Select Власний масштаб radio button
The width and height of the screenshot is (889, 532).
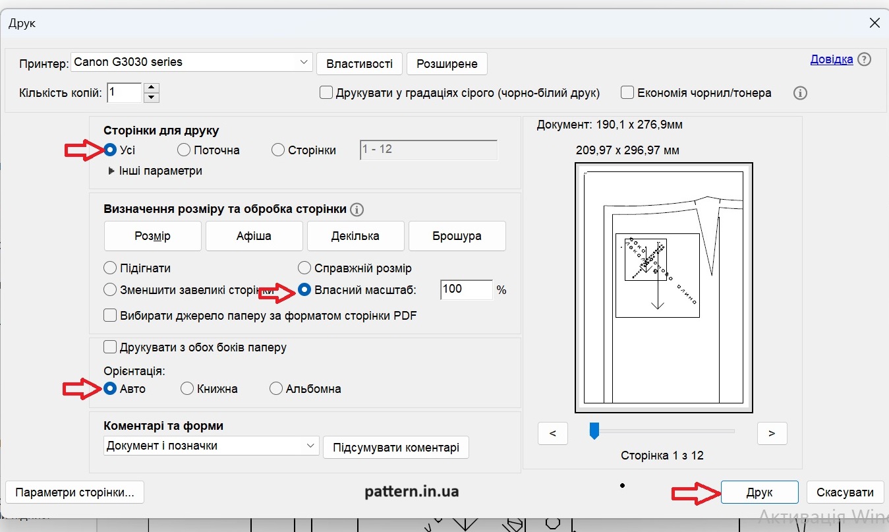[305, 289]
